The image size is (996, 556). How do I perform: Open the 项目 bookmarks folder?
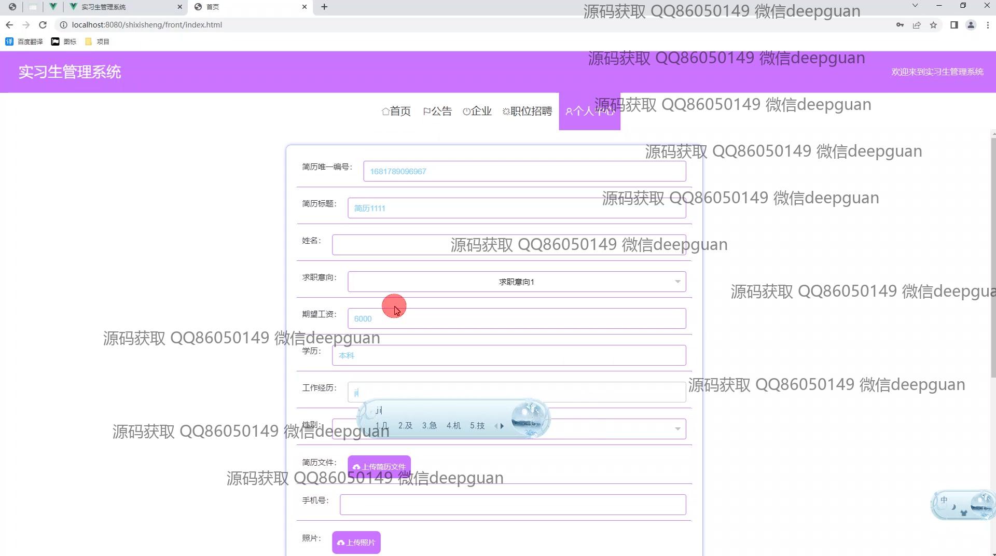(x=97, y=41)
